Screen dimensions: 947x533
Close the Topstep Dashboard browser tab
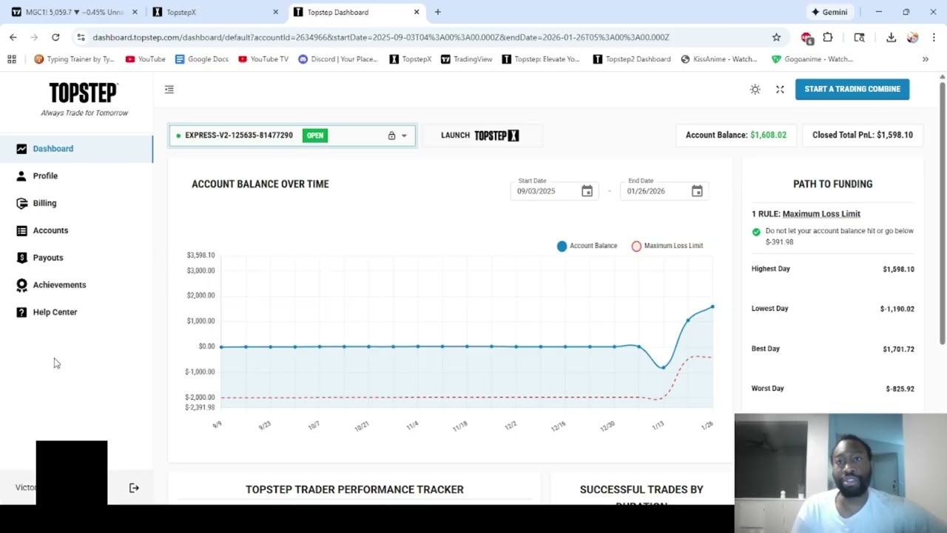click(x=417, y=12)
